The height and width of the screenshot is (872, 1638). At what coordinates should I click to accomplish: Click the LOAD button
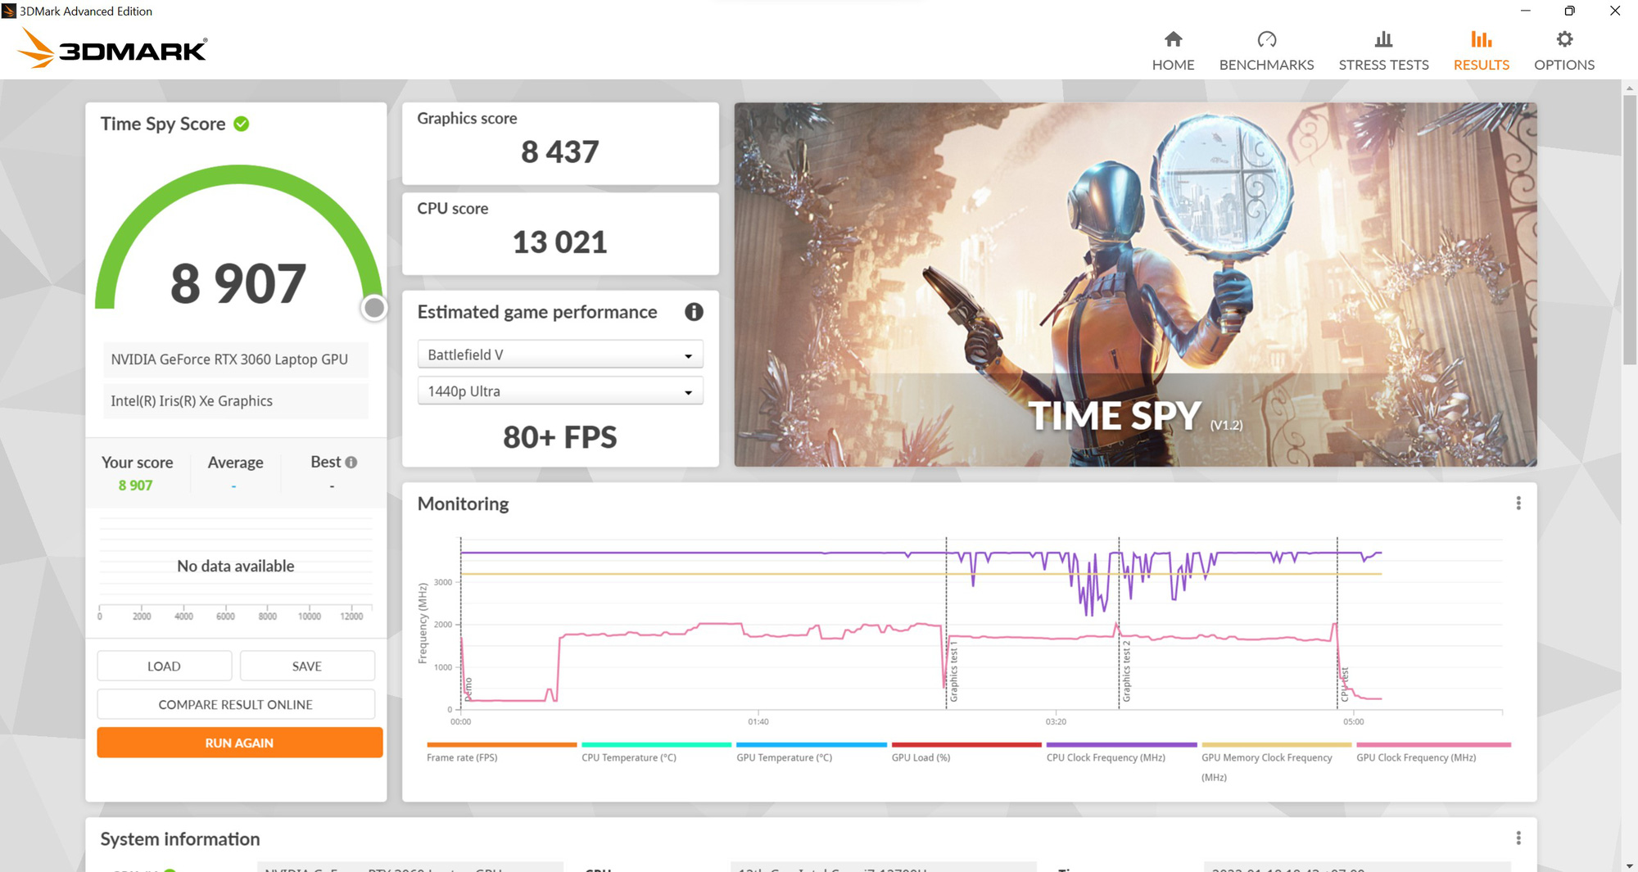[x=164, y=666]
